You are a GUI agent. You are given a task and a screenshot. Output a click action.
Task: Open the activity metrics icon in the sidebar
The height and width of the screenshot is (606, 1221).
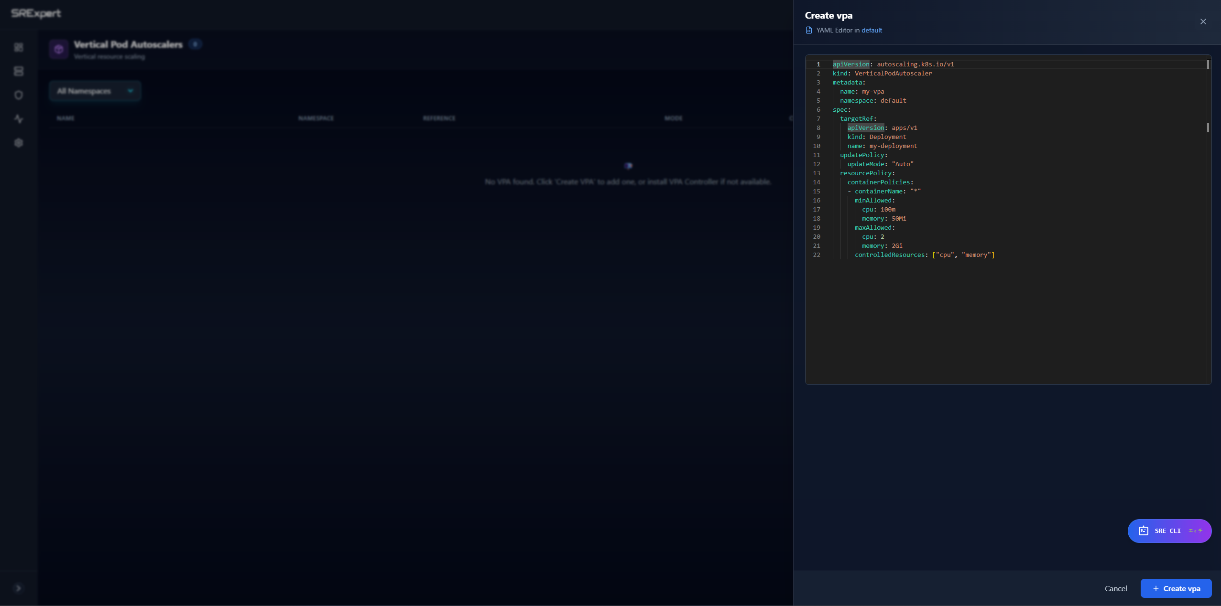pos(19,119)
